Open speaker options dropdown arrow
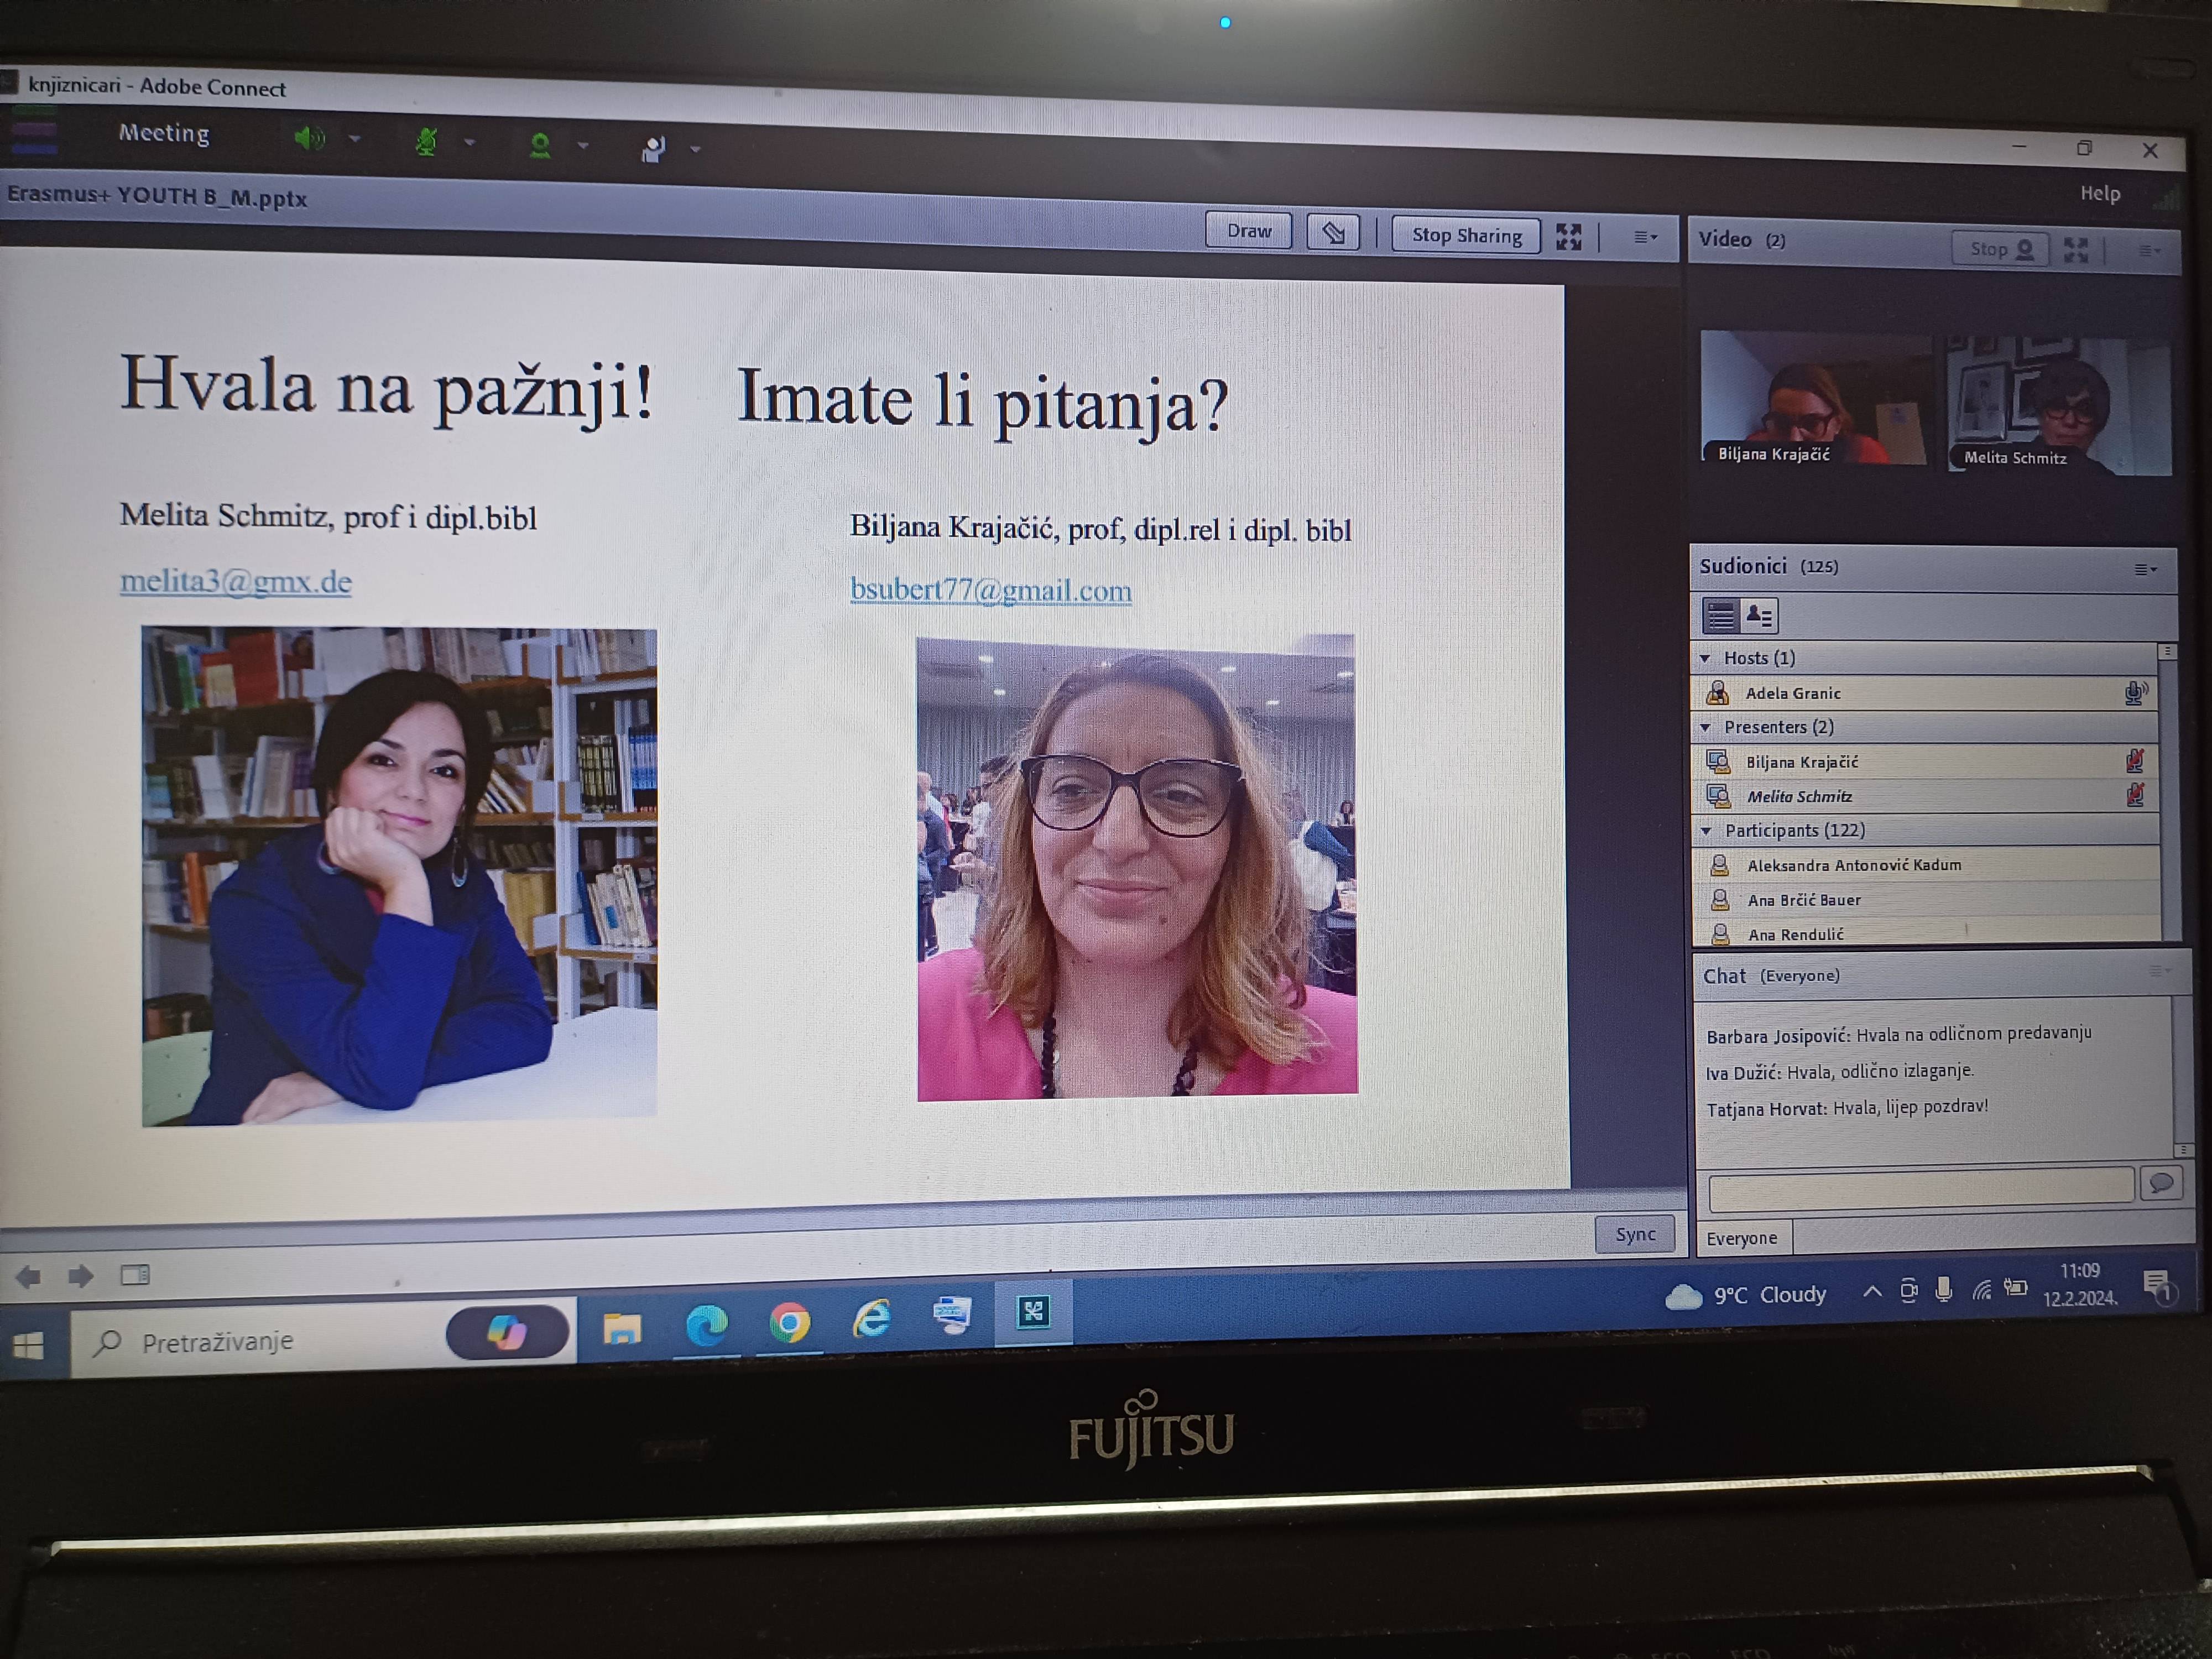 tap(354, 140)
